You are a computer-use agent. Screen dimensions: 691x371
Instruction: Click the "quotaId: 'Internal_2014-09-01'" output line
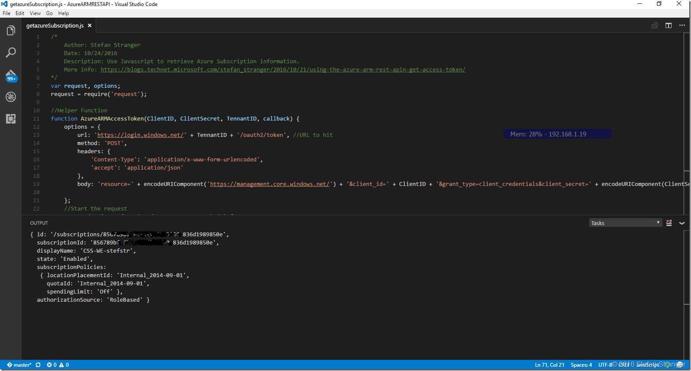tap(98, 283)
